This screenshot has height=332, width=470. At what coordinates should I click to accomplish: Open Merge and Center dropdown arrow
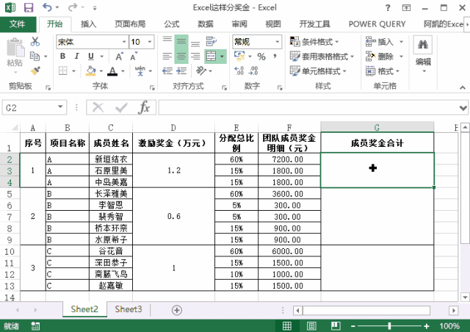pyautogui.click(x=222, y=56)
